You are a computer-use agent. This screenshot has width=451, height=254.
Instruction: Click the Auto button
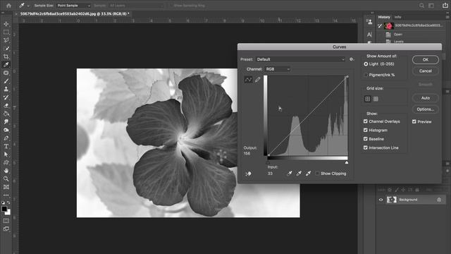coord(426,98)
